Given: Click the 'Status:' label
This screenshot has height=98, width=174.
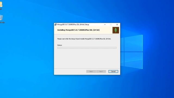Looking at the screenshot, I should [x=60, y=45].
